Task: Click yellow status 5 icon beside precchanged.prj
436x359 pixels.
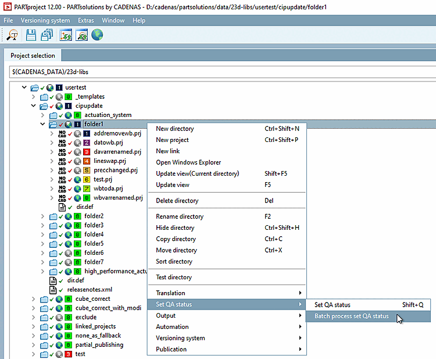Action: point(87,170)
